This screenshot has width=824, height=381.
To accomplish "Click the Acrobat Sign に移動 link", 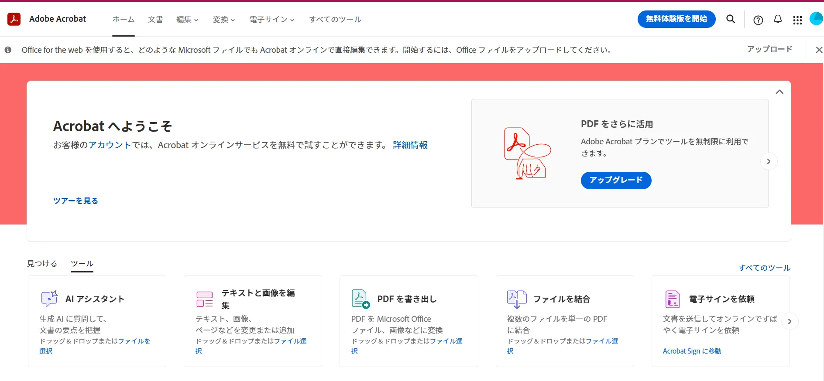I will pos(692,351).
